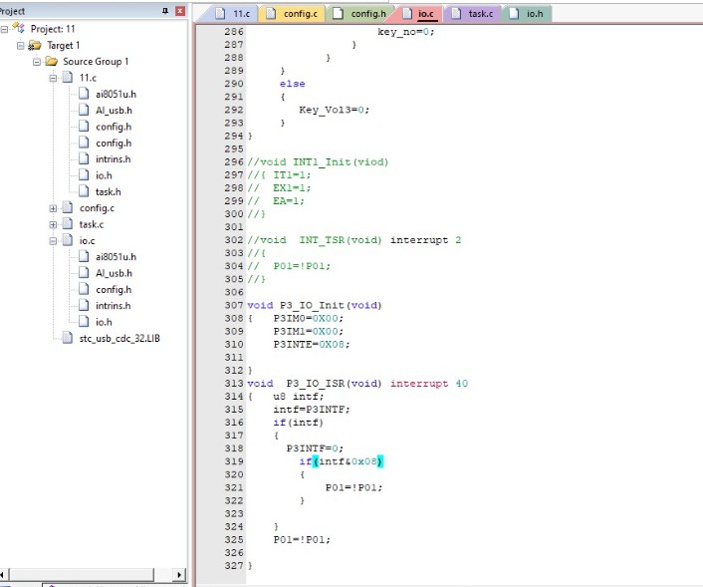This screenshot has width=703, height=587.
Task: Click ai8051u.h icon under 11.c
Action: click(84, 94)
